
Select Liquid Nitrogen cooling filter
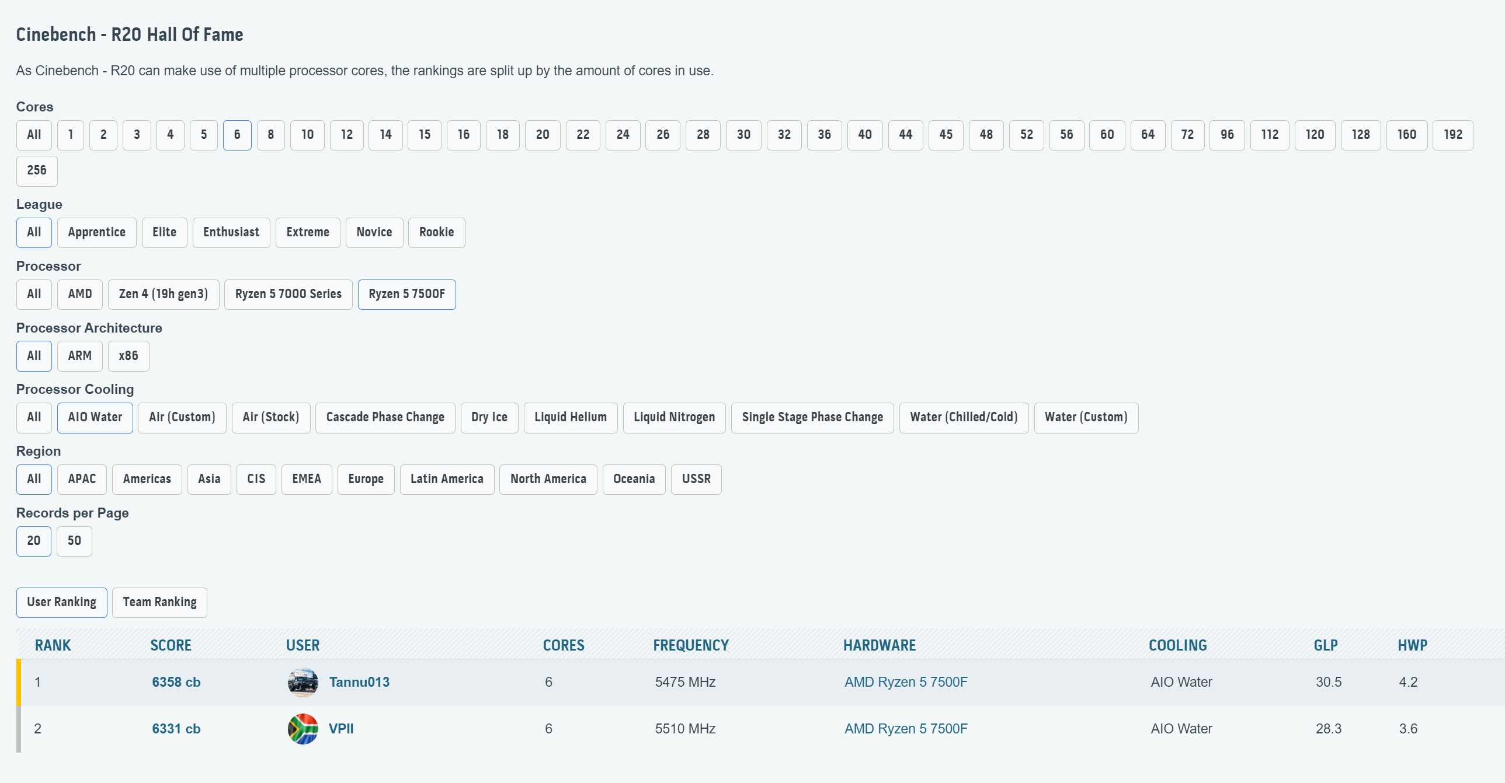coord(674,418)
